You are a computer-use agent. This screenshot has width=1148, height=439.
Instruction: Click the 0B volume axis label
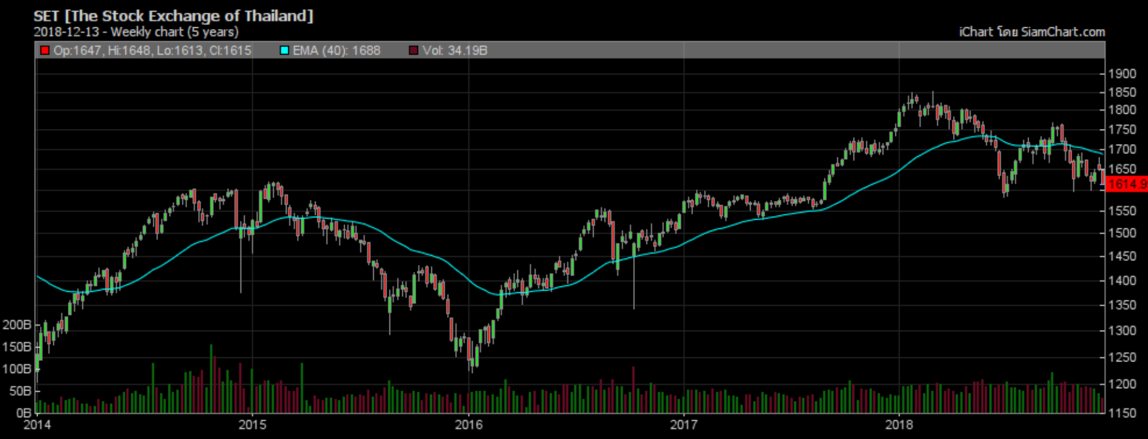click(x=24, y=413)
